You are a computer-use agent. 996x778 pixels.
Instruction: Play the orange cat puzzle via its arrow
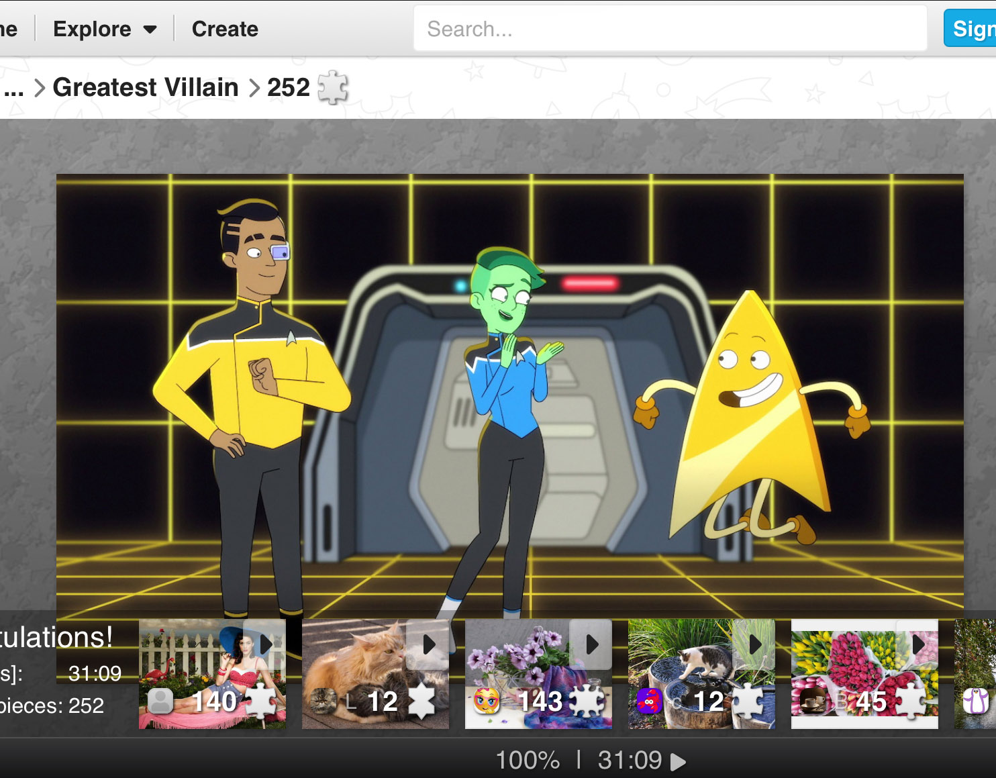pyautogui.click(x=428, y=644)
